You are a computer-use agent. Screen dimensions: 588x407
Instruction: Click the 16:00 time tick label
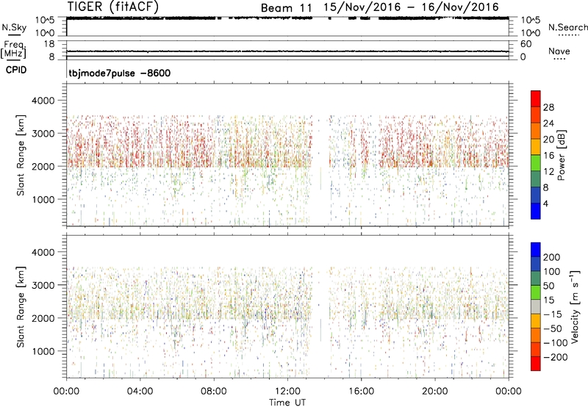[x=361, y=392]
